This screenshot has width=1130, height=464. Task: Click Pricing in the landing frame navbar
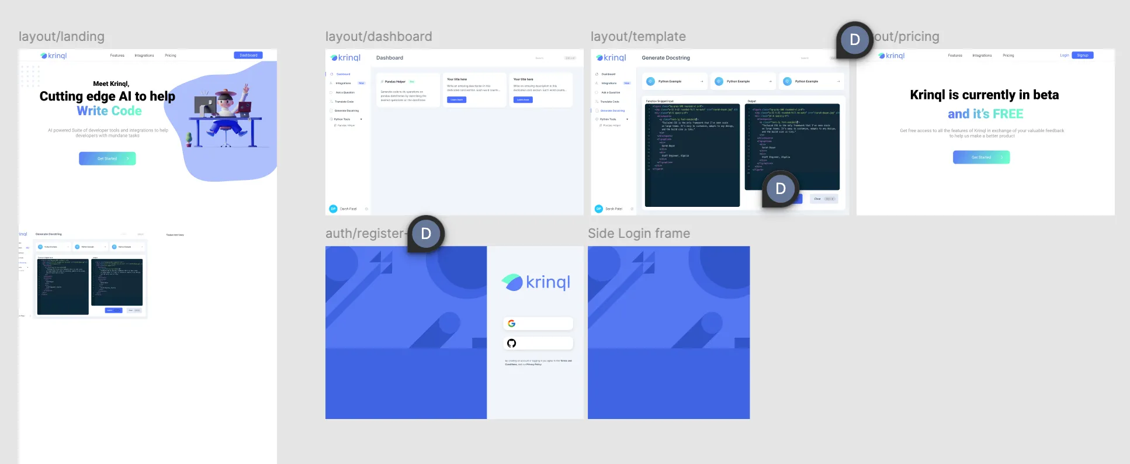click(x=171, y=56)
